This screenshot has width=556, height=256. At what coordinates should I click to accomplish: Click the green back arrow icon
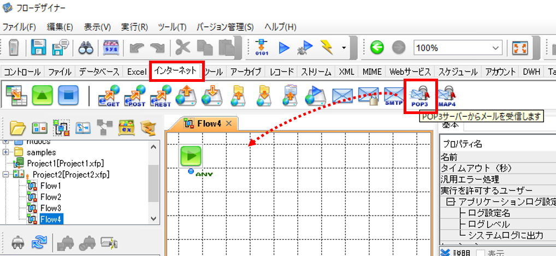(377, 47)
